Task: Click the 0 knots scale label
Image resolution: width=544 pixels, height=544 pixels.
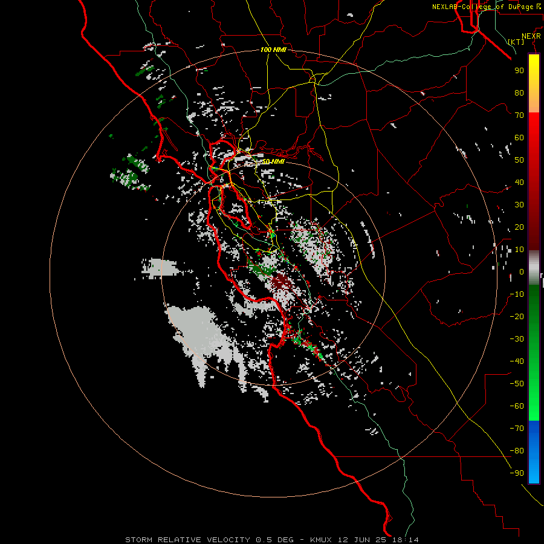Action: pos(522,271)
